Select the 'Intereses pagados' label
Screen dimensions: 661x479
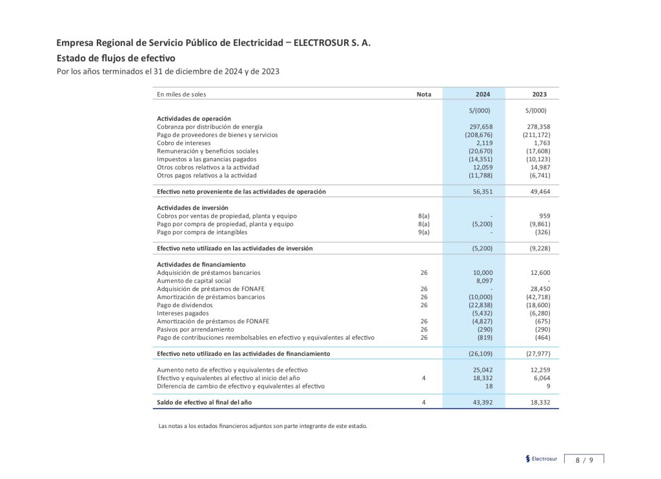[183, 313]
